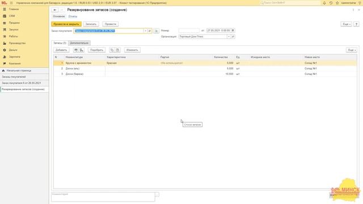Click the Провести button
Image resolution: width=363 pixels, height=204 pixels.
tap(111, 24)
